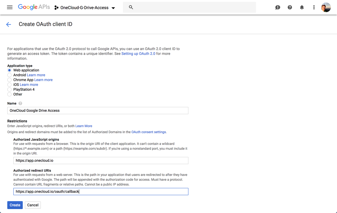The width and height of the screenshot is (337, 213).
Task: Click the Authorized JavaScript origins label
Action: pyautogui.click(x=36, y=139)
